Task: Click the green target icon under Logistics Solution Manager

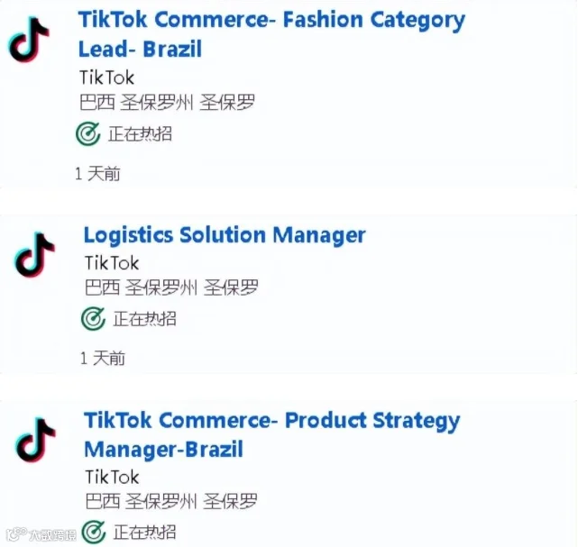Action: (x=93, y=319)
